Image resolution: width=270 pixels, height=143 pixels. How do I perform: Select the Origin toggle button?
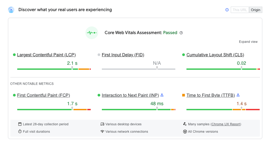[x=255, y=10]
